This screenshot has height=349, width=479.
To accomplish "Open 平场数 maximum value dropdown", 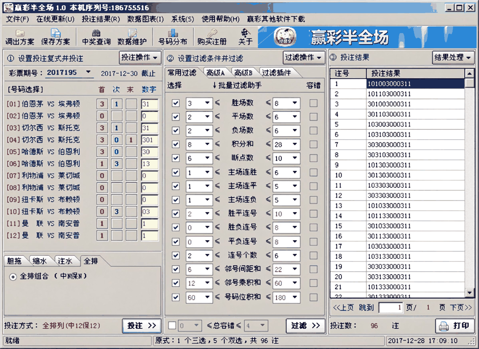I will [x=295, y=117].
